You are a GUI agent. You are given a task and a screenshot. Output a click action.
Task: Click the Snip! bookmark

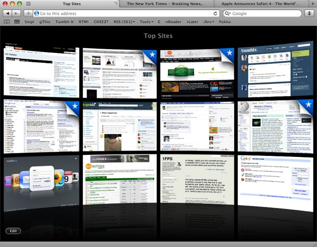pos(29,22)
